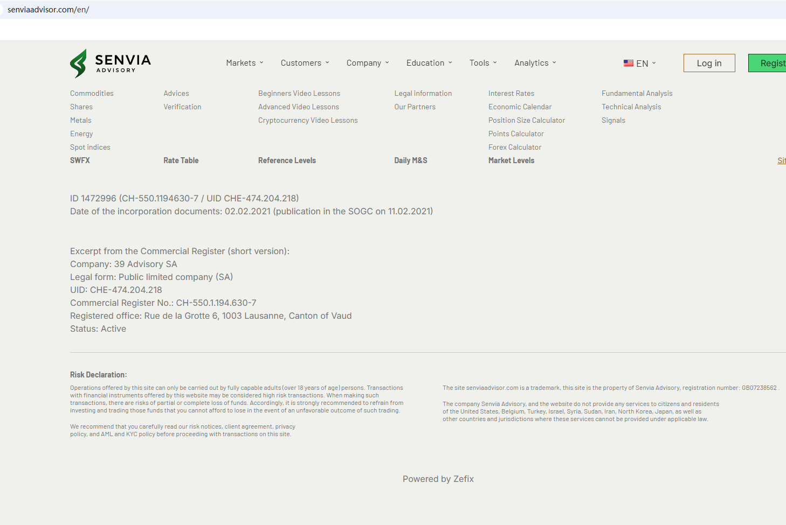Go to Technical Analysis
Screen dimensions: 786x525
click(x=631, y=107)
